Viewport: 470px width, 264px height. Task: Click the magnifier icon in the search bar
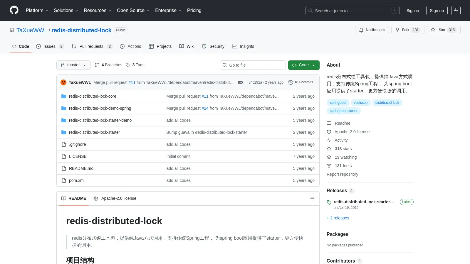310,11
